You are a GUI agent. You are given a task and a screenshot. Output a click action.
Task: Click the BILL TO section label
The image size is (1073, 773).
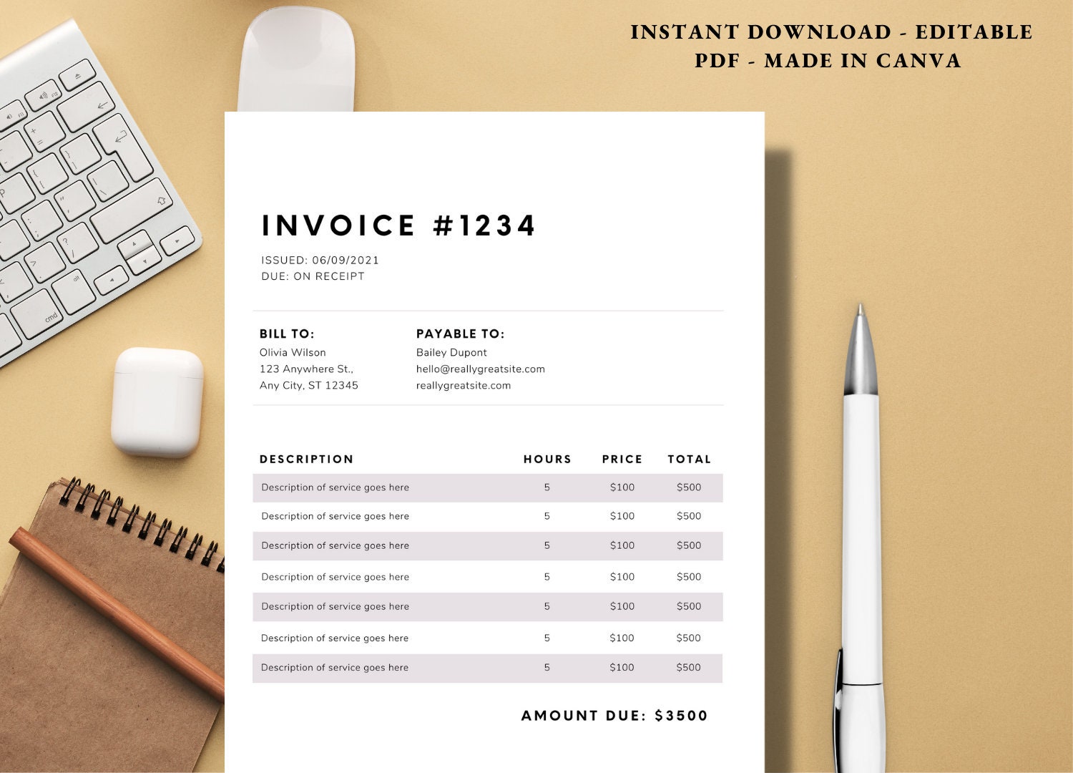pos(286,334)
